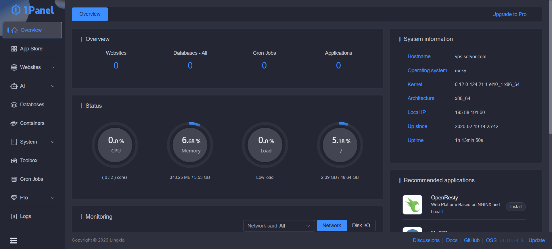
Task: Click the Containers docker whale icon
Action: [14, 123]
